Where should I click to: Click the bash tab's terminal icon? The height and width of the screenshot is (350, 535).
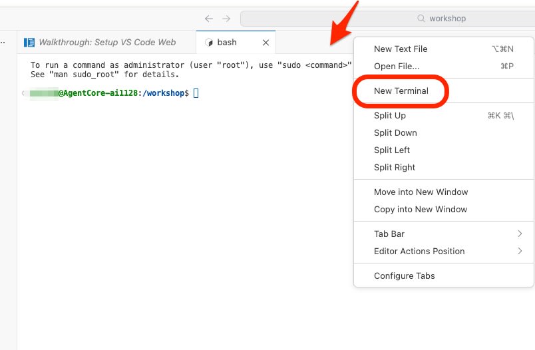point(209,43)
